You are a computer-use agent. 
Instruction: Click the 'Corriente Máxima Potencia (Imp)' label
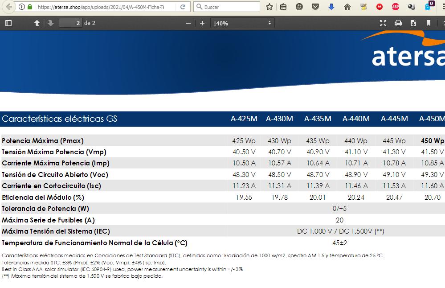tap(56, 163)
